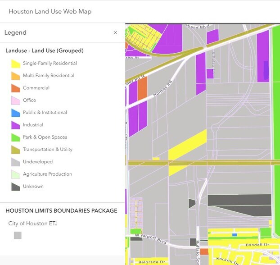
Task: Click the HOUSTON LIMITS BOUNDARIES PACKAGE heading
Action: tap(61, 210)
